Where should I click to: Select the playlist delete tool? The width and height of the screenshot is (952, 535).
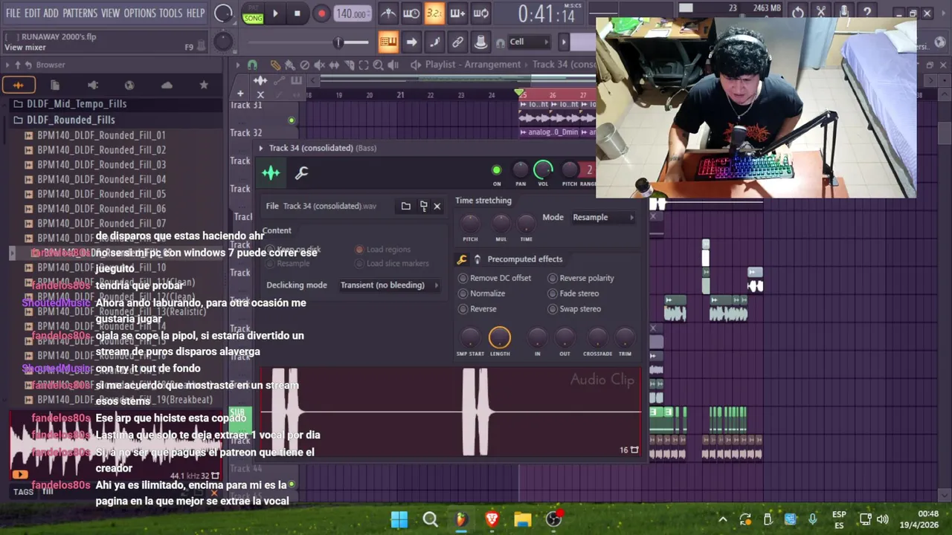[x=304, y=65]
